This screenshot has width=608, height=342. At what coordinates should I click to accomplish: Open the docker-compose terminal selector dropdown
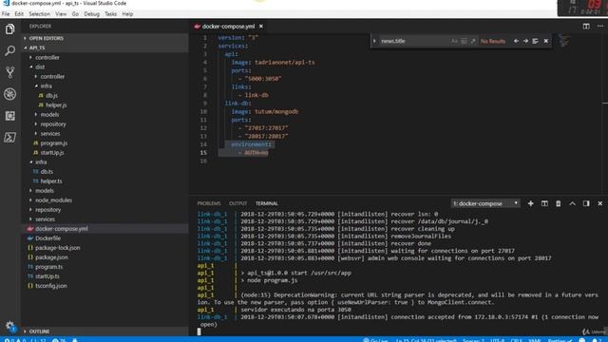(x=485, y=203)
